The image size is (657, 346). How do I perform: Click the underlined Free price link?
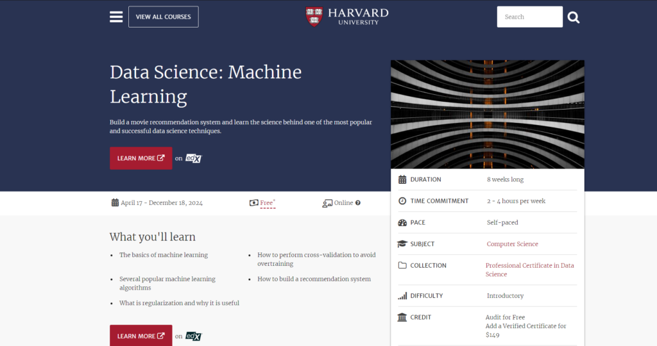266,203
